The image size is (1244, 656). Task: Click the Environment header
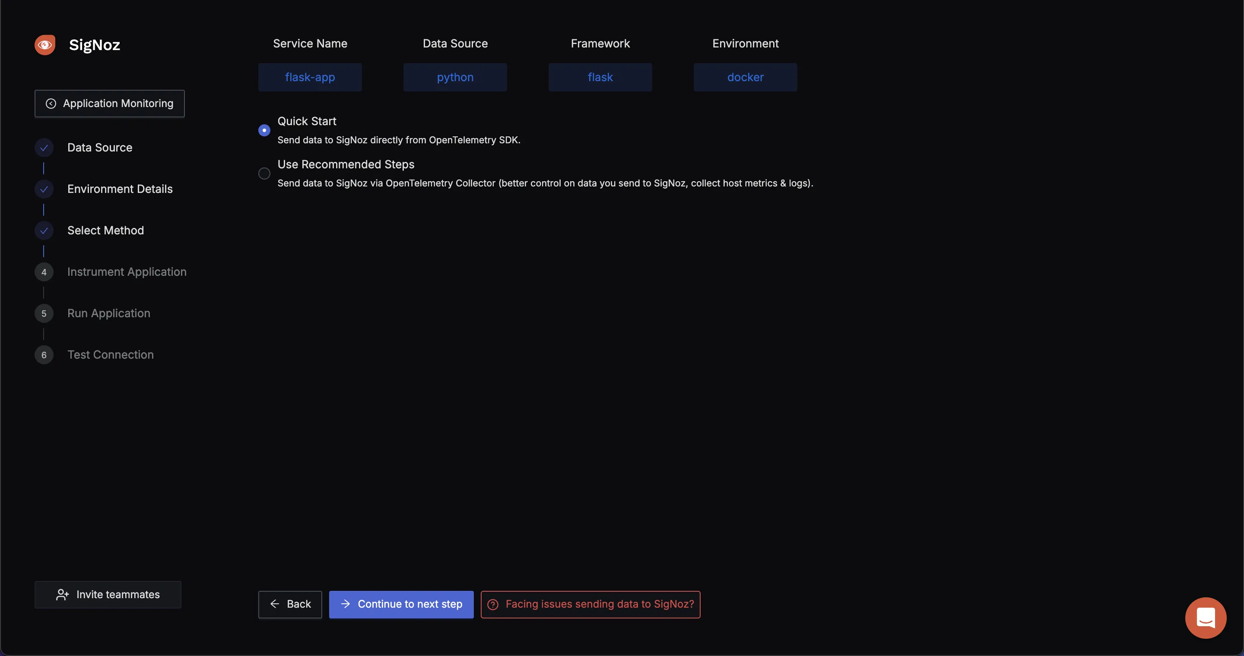746,44
